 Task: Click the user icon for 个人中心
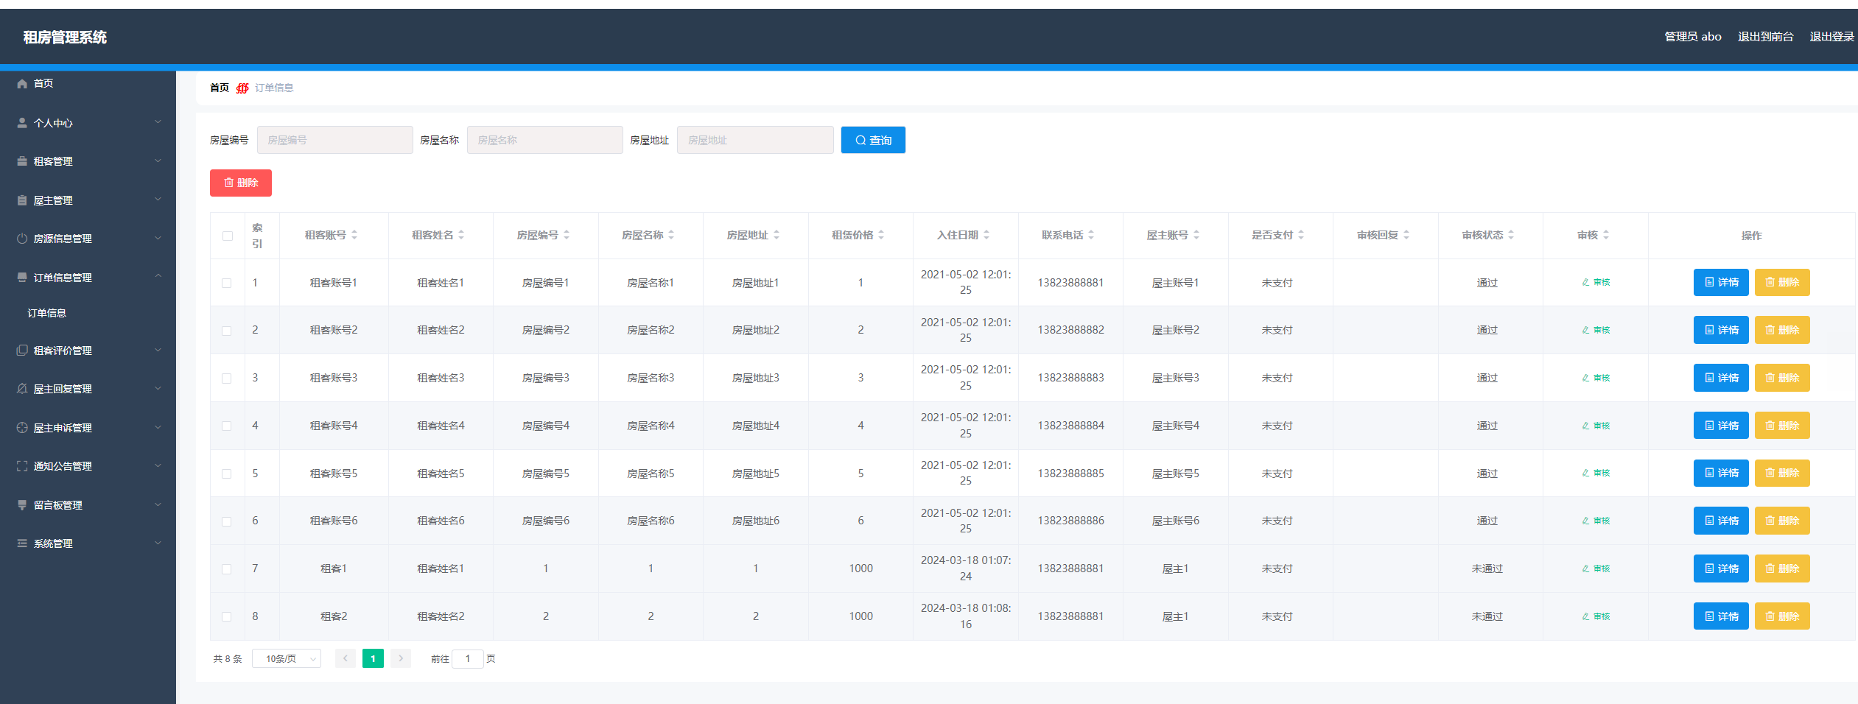[22, 123]
